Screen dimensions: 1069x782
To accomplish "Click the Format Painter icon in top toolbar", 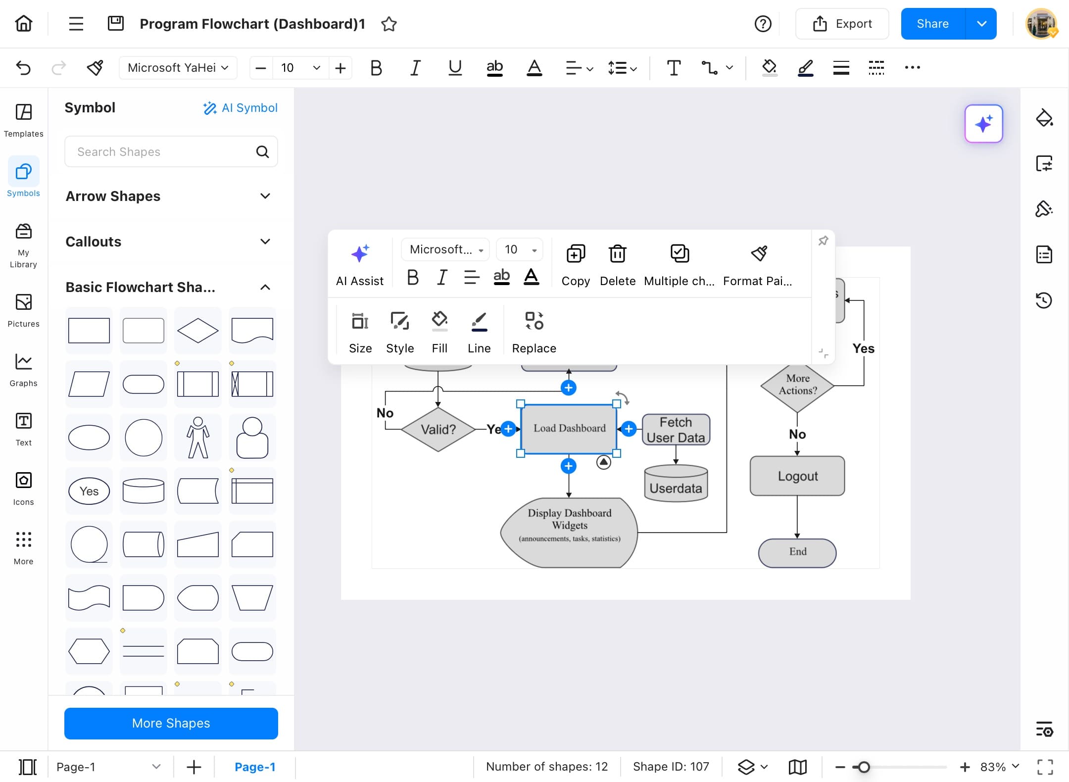I will (95, 67).
